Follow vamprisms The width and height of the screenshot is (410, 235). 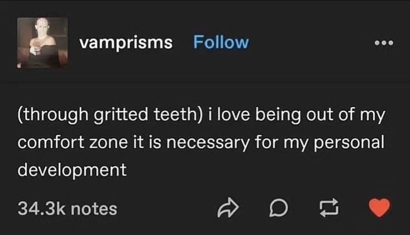(221, 42)
